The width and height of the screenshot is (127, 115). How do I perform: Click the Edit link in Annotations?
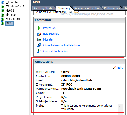pos(120,68)
